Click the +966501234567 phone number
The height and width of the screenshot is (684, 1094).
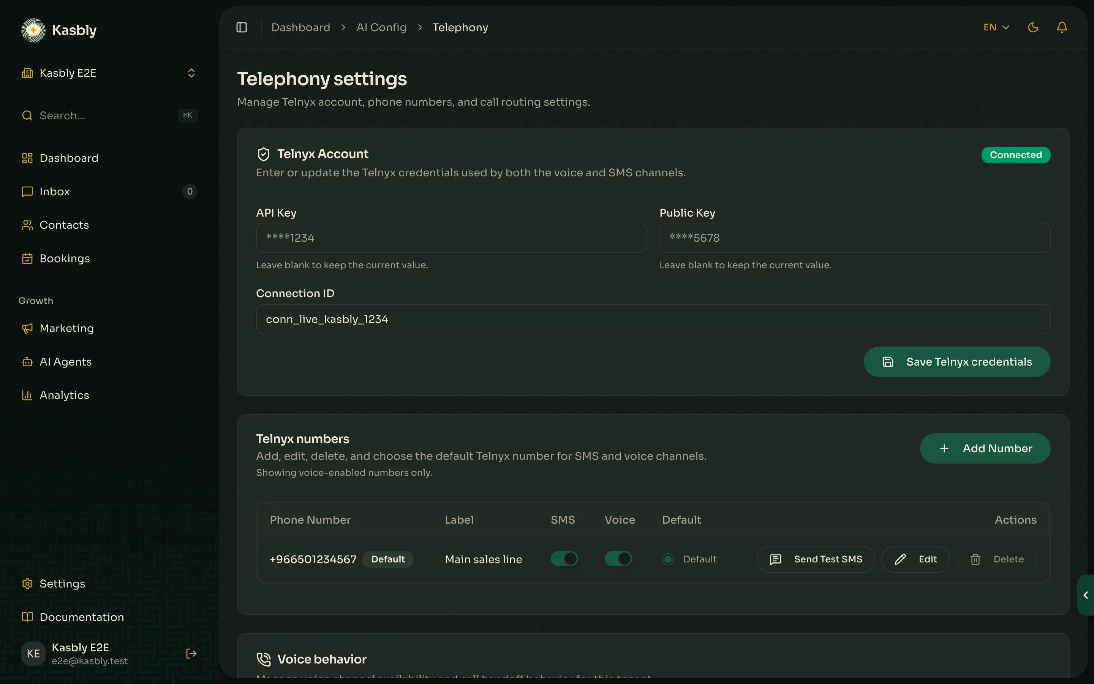(313, 560)
